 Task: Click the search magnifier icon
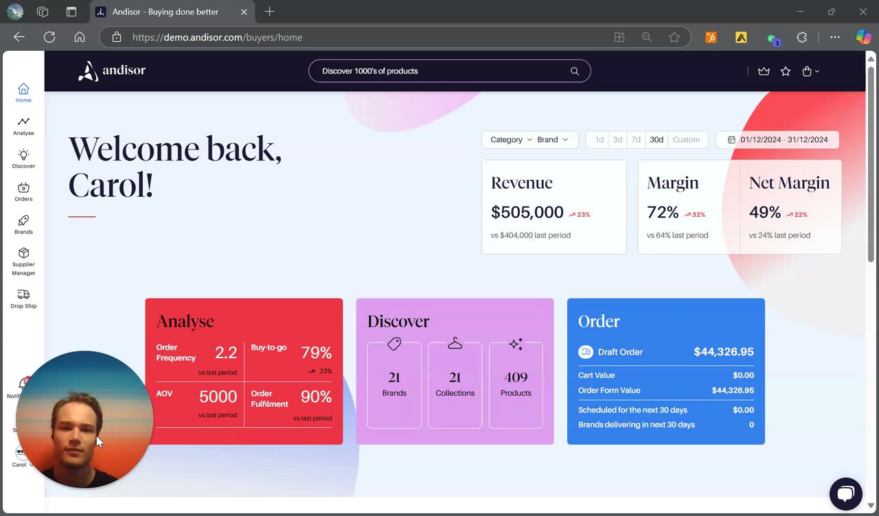point(575,71)
